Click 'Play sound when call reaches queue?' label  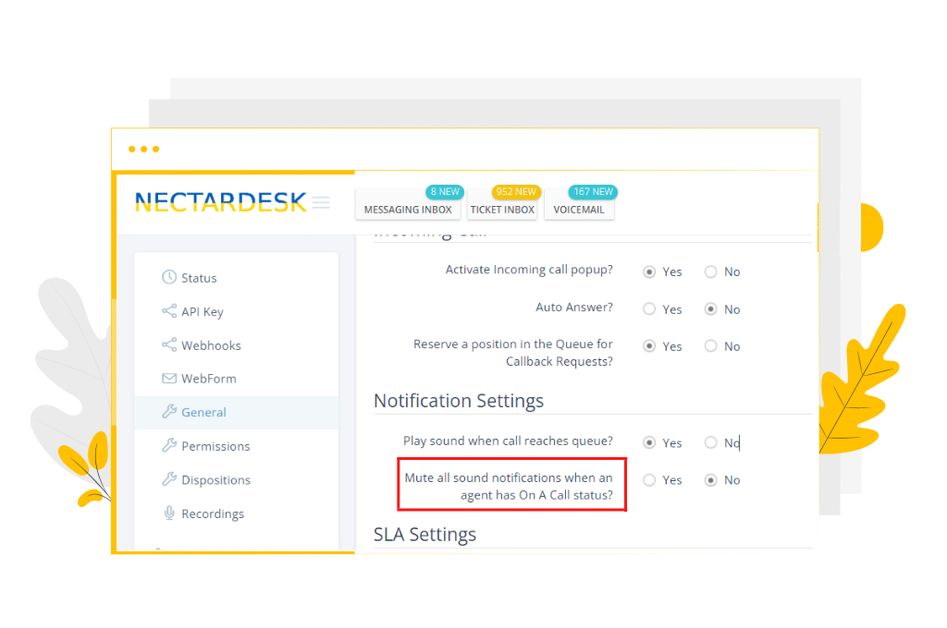click(x=508, y=441)
